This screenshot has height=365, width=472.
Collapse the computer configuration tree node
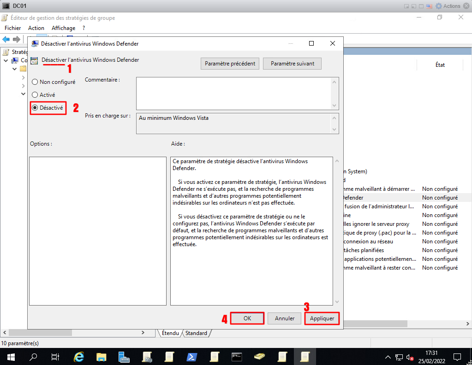(x=6, y=60)
